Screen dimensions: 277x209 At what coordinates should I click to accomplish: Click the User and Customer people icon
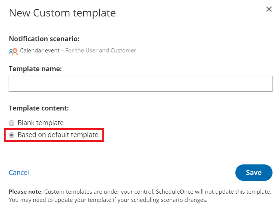click(x=13, y=51)
